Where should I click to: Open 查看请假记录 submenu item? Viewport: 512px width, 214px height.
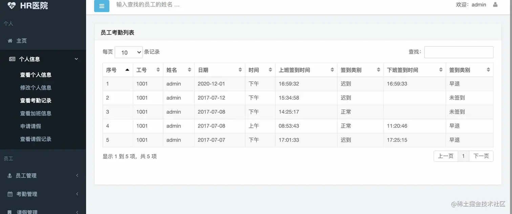coord(36,139)
